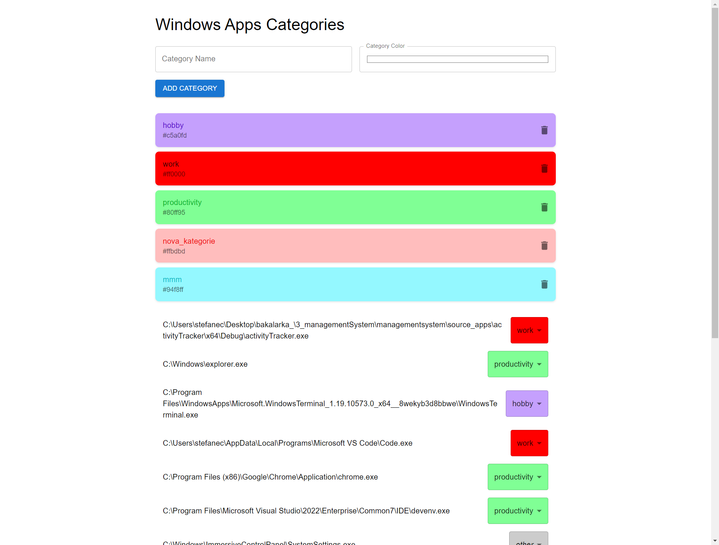The height and width of the screenshot is (545, 719).
Task: Change category of chrome.exe via dropdown
Action: (x=518, y=477)
